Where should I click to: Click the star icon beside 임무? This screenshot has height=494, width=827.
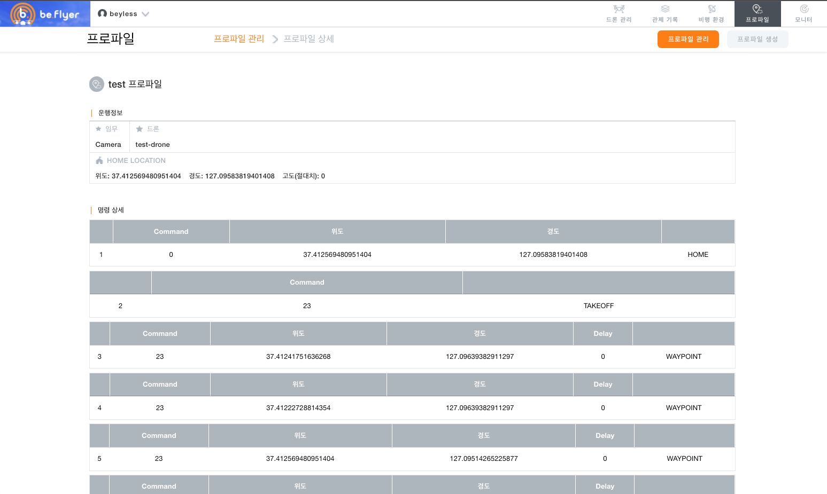[98, 129]
